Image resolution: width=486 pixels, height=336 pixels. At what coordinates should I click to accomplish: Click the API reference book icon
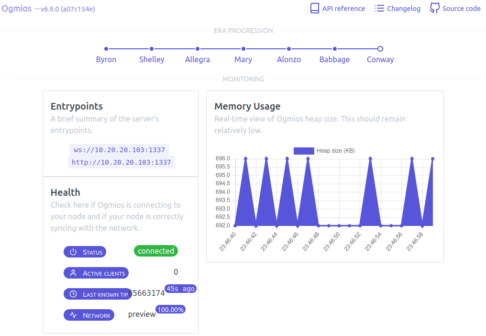[315, 9]
